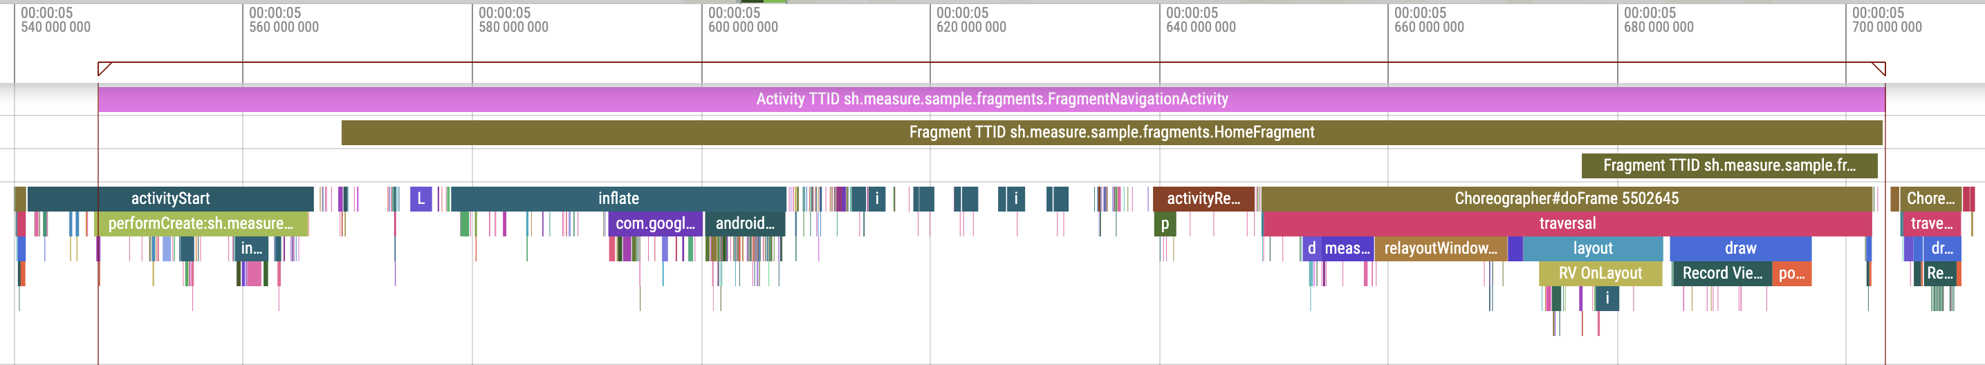Select the truncated Fragment TTID sh.measure.sample.fr… slice
Screen dimensions: 1985x365
(x=1728, y=165)
